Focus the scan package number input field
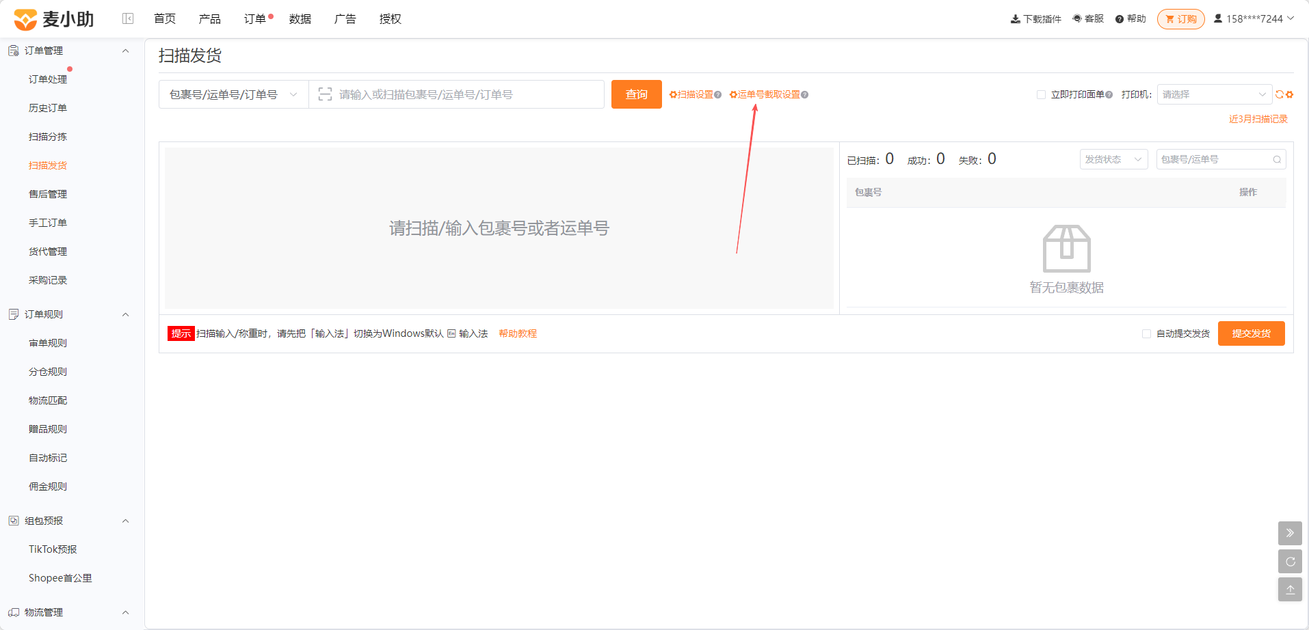 tap(457, 94)
